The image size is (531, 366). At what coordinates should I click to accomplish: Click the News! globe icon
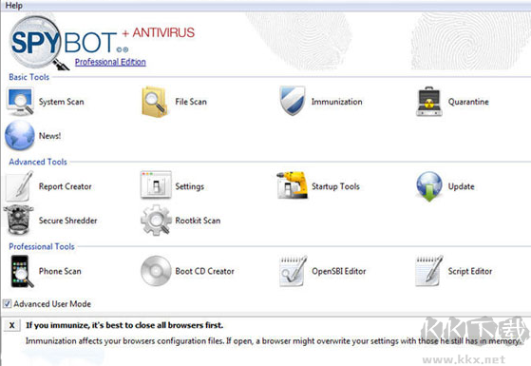coord(20,135)
